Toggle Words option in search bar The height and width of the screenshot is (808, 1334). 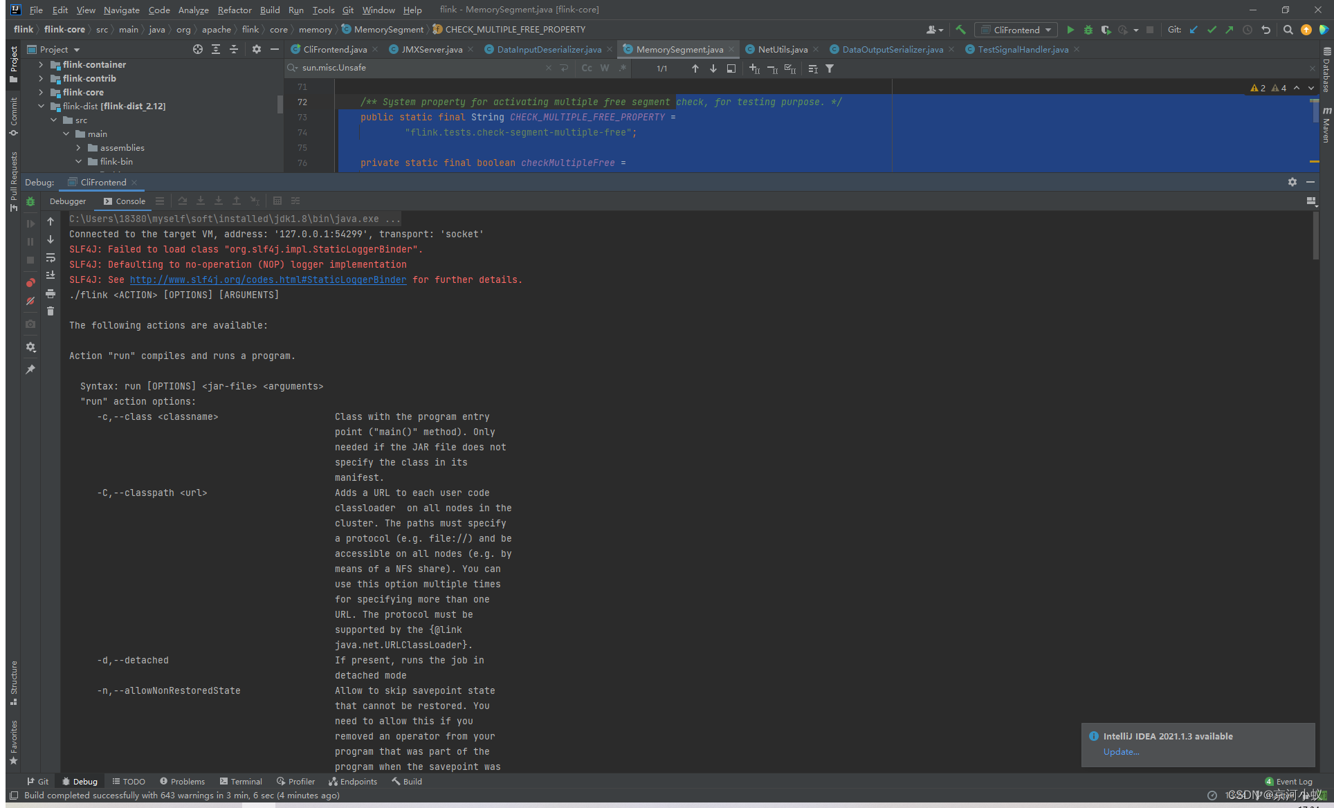605,68
